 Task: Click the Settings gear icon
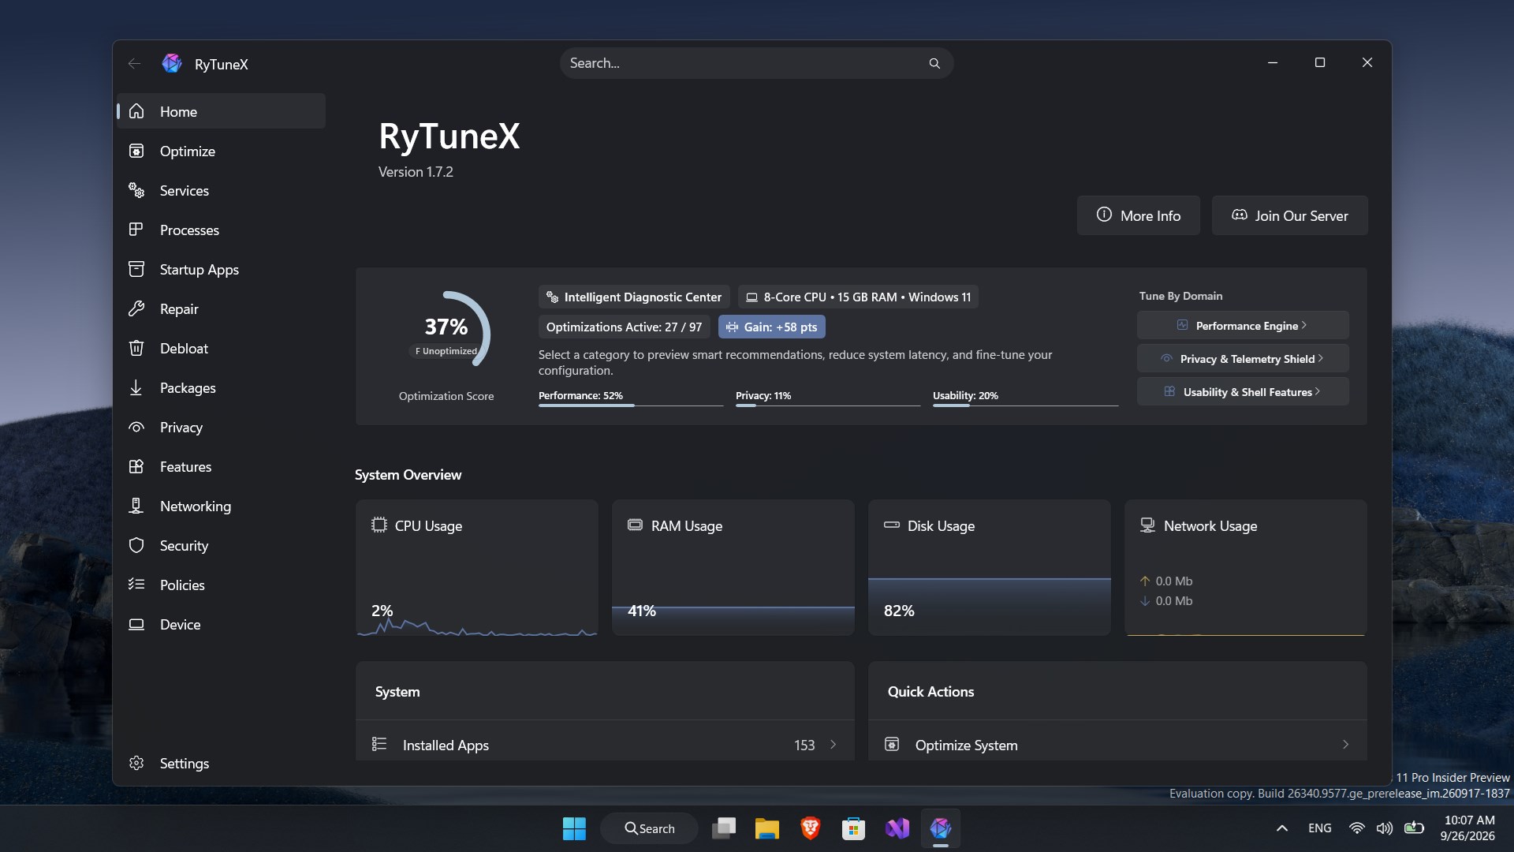136,763
